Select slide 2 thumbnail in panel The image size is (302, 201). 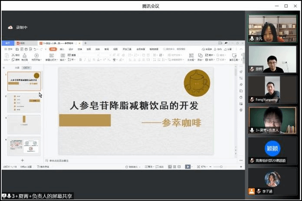[x=24, y=103]
